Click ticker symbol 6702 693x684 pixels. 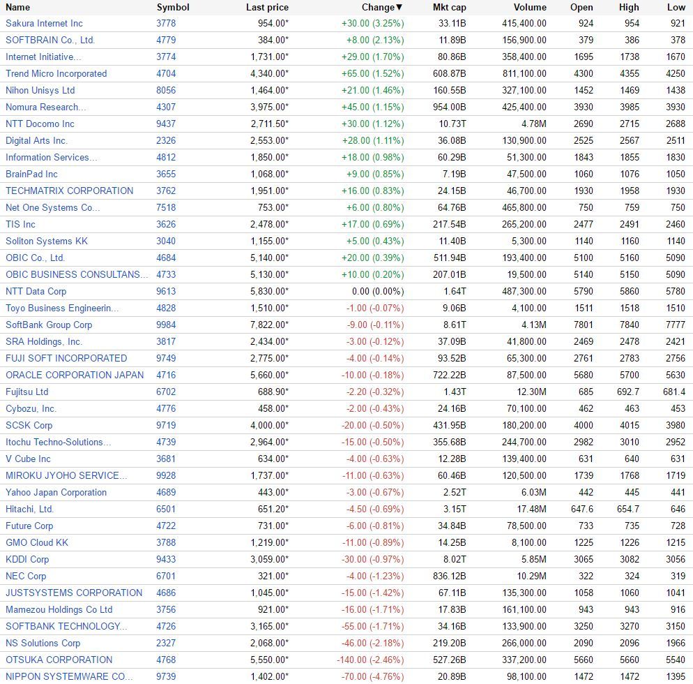(166, 392)
